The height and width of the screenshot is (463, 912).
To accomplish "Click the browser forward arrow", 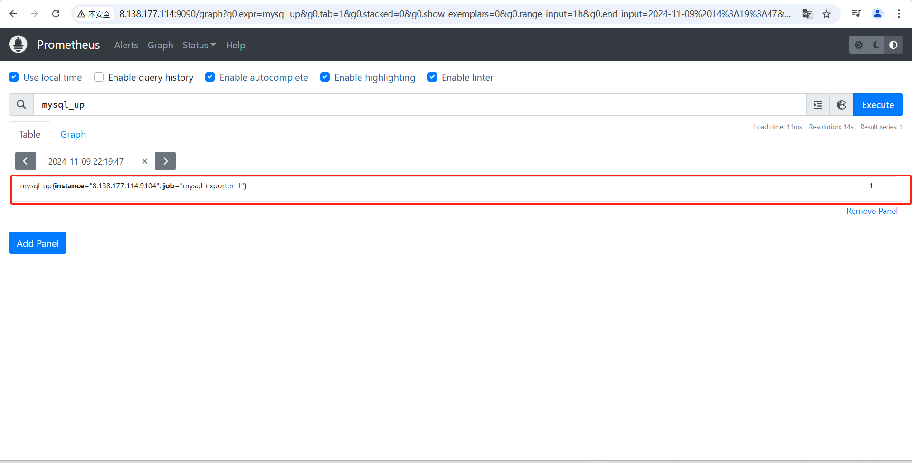I will tap(34, 14).
